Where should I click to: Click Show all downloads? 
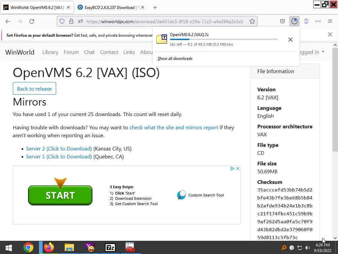point(175,59)
